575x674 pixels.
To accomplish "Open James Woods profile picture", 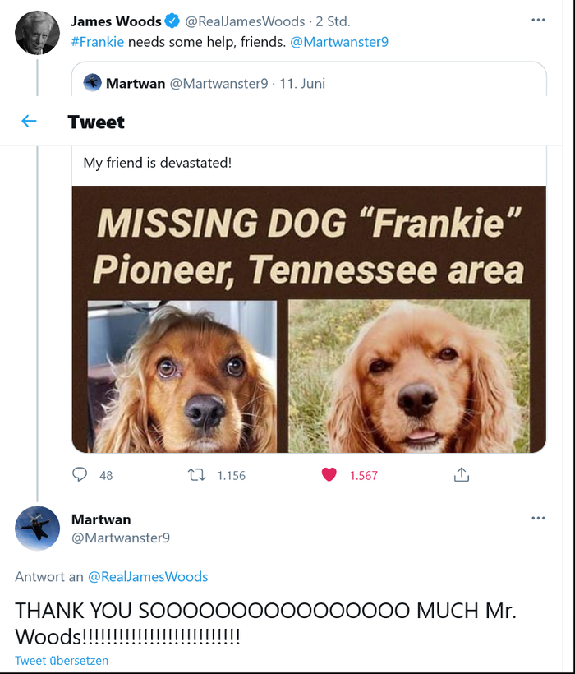I will (37, 34).
